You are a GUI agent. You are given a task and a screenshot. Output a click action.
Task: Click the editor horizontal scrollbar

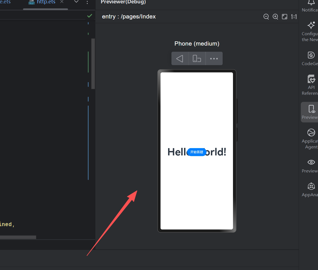[x=18, y=237]
